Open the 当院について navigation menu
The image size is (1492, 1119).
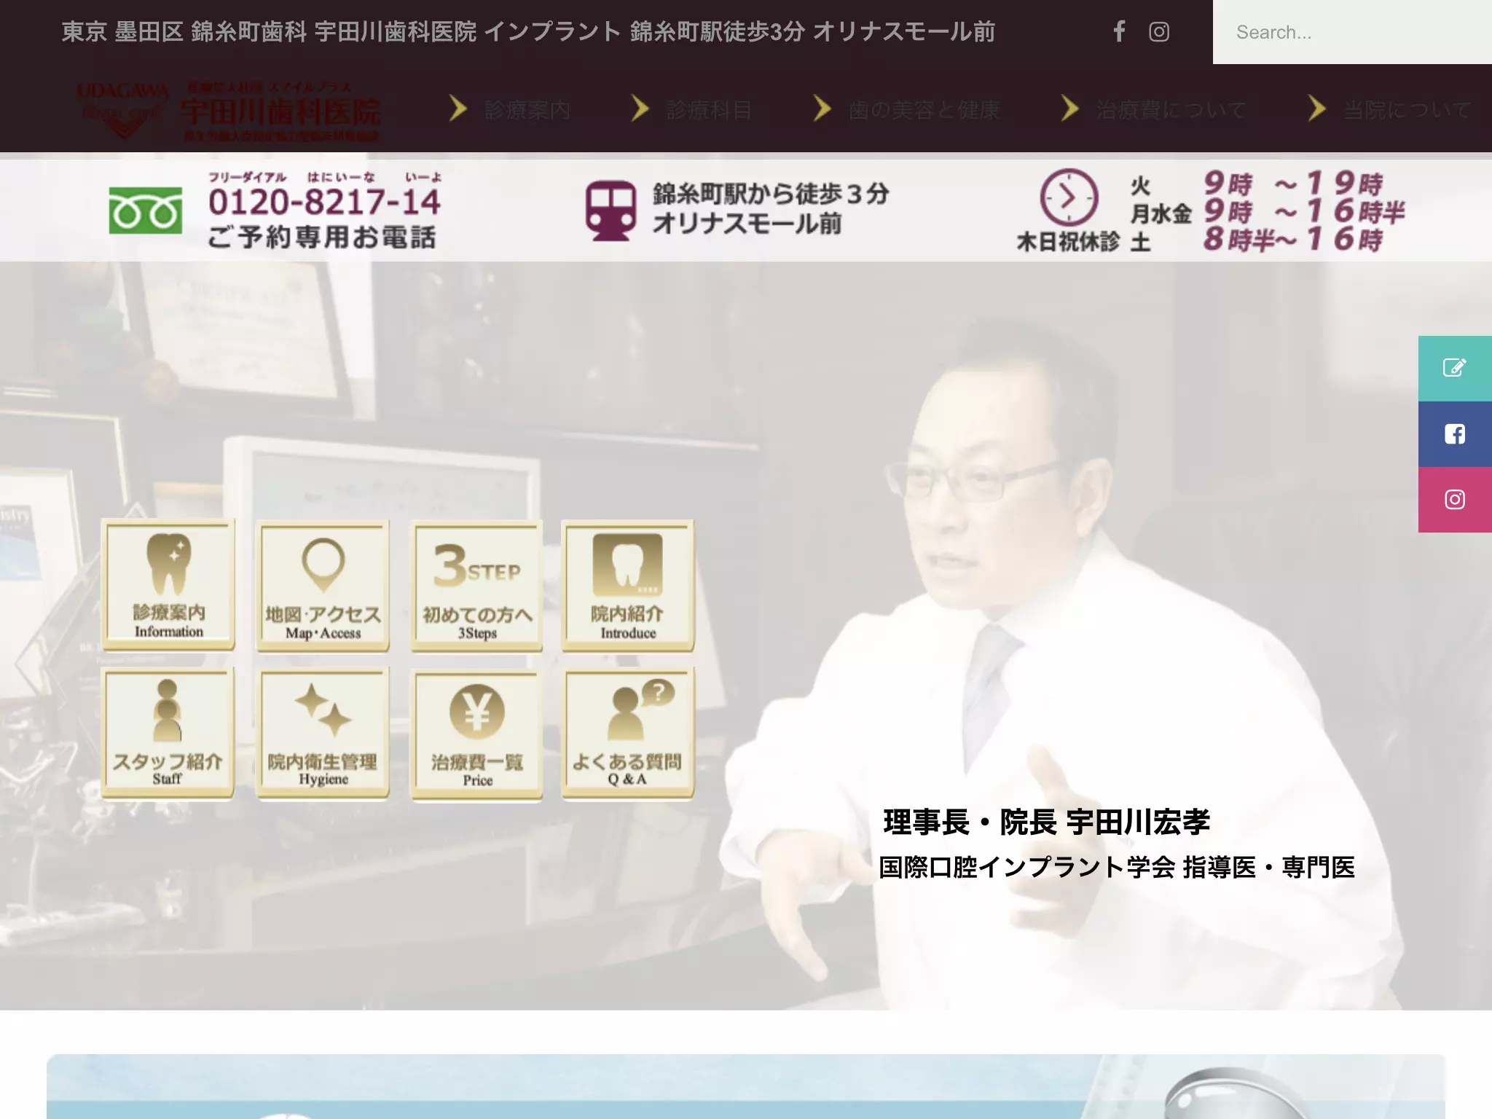click(1407, 110)
